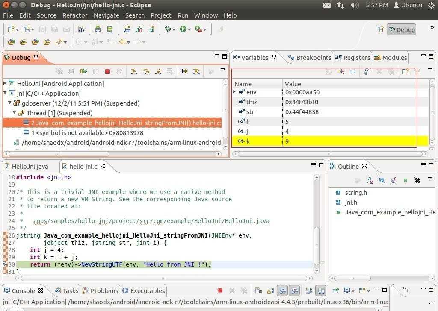The width and height of the screenshot is (438, 311).
Task: Switch to HelloJni.java editor tab
Action: 27,167
